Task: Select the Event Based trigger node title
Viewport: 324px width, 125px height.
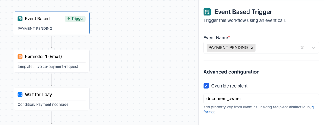Action: coord(37,19)
